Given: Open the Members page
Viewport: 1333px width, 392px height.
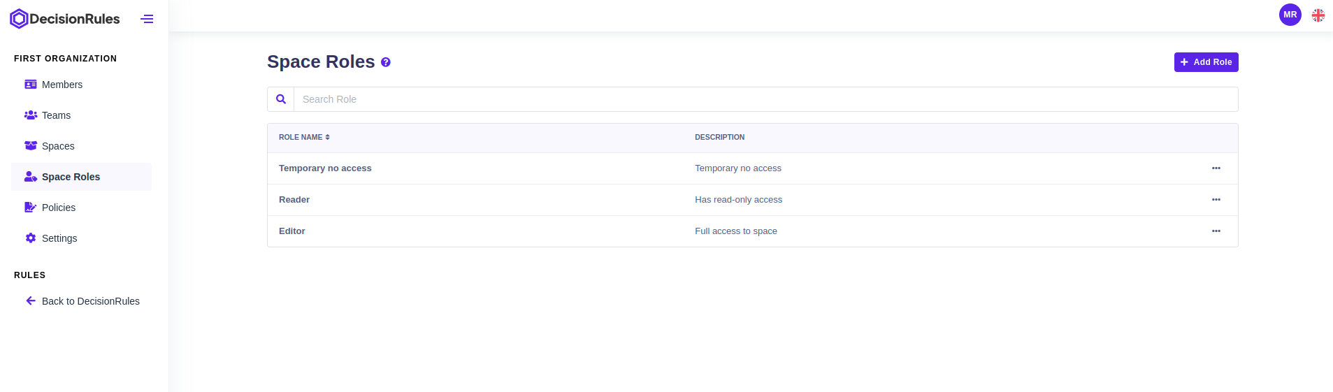Looking at the screenshot, I should pyautogui.click(x=62, y=85).
